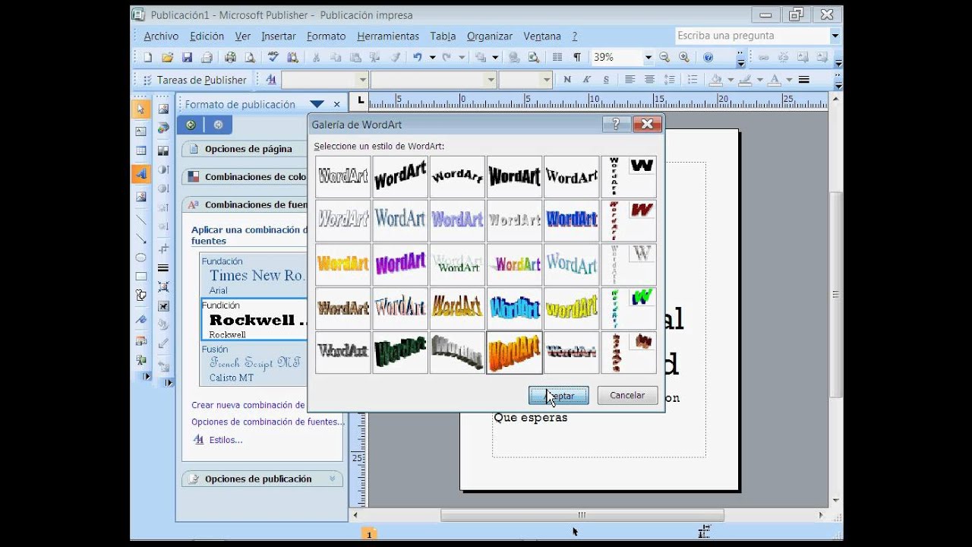Click the Zoom in magnifier icon
972x547 pixels.
click(684, 57)
